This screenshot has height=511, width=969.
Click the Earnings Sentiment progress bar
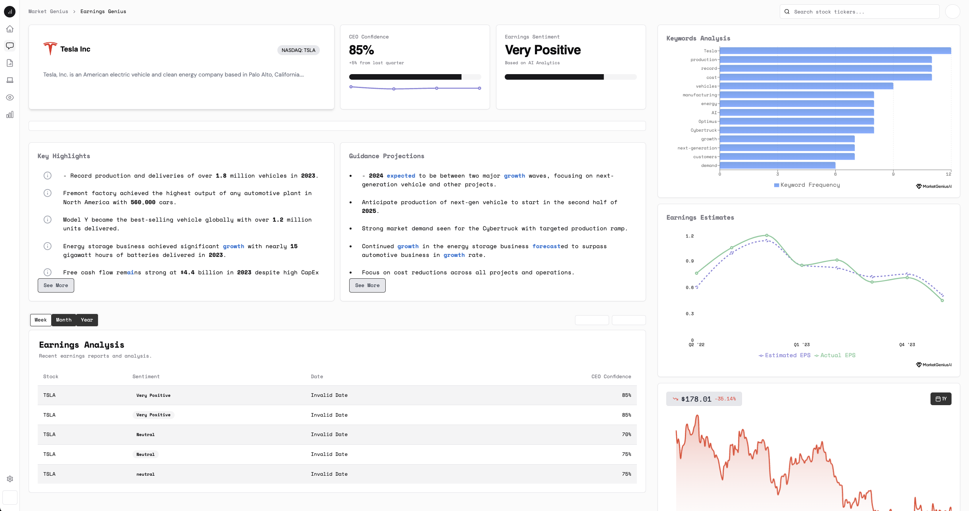click(x=571, y=77)
